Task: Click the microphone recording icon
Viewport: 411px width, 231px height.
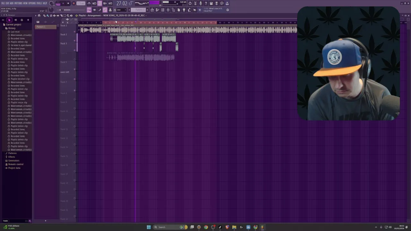Action: pyautogui.click(x=201, y=3)
